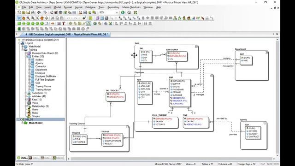Click the Cut scissors icon
This screenshot has width=295, height=166.
(53, 18)
